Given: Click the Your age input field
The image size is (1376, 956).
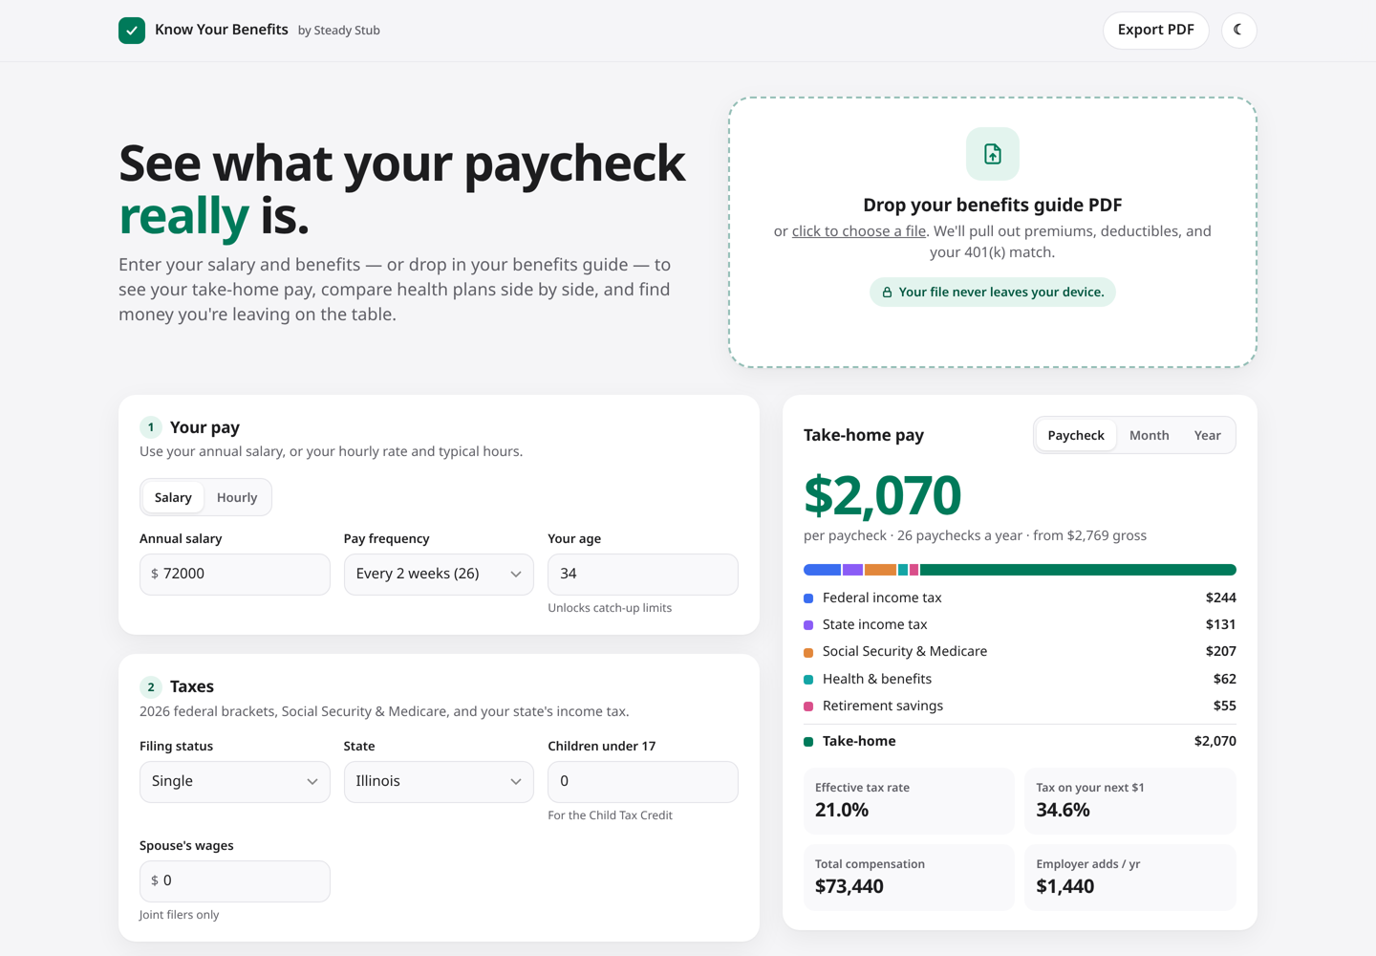Looking at the screenshot, I should click(x=643, y=575).
